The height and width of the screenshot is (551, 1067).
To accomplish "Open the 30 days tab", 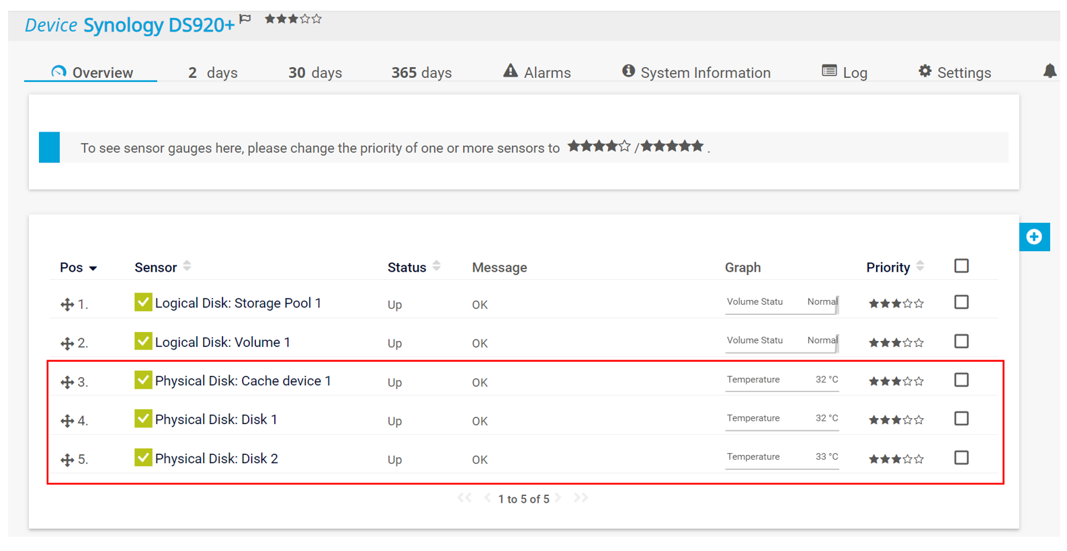I will 315,72.
